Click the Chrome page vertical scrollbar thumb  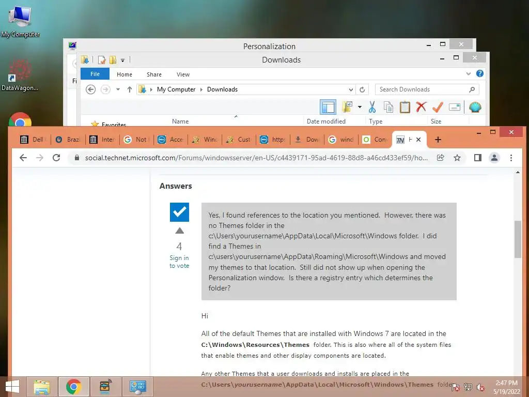pyautogui.click(x=518, y=239)
